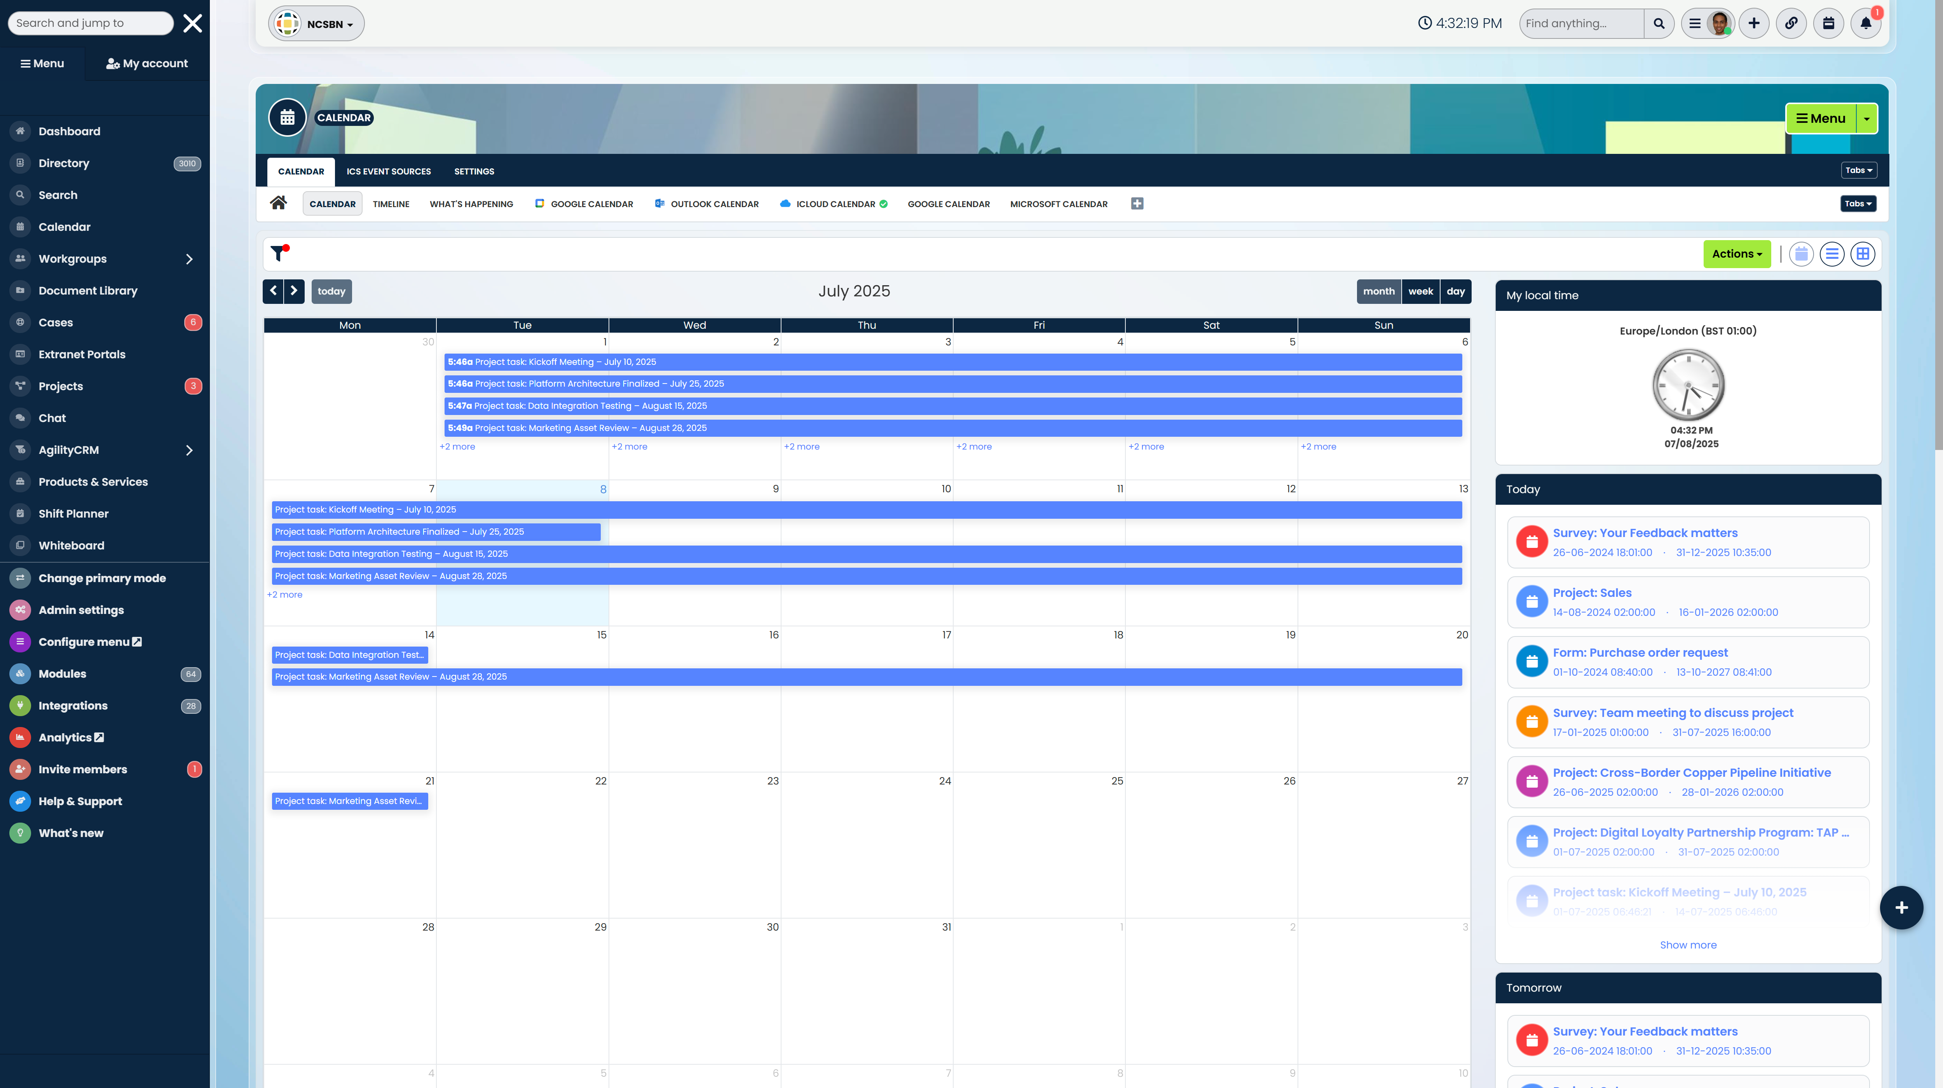Open the NCSBN workspace switcher dropdown
Screen dimensions: 1943x1088
[x=316, y=23]
